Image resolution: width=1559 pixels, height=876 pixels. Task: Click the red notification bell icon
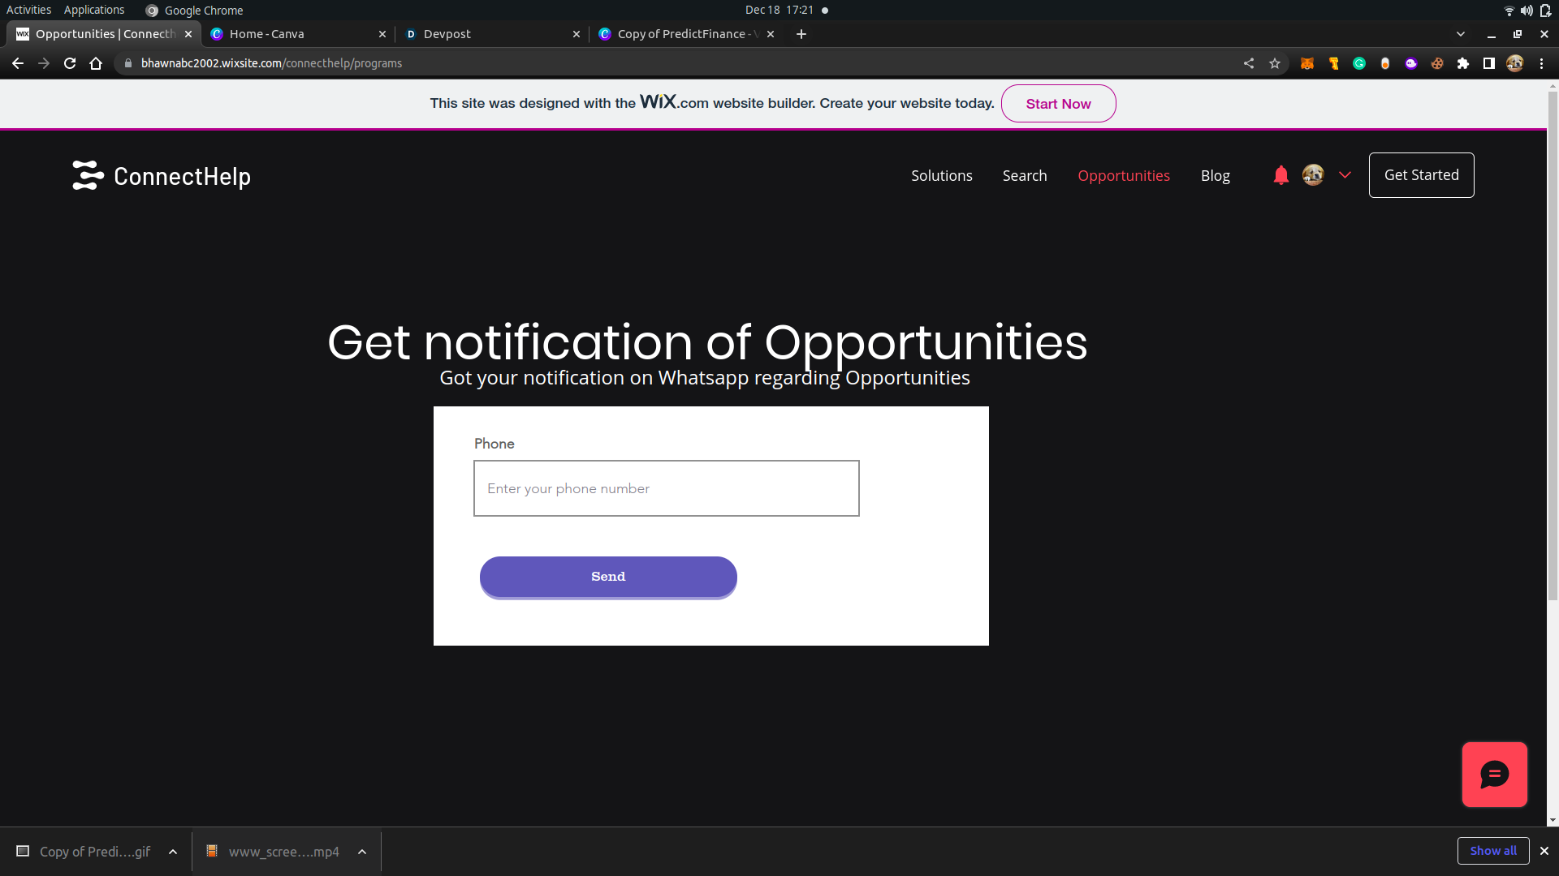1280,175
